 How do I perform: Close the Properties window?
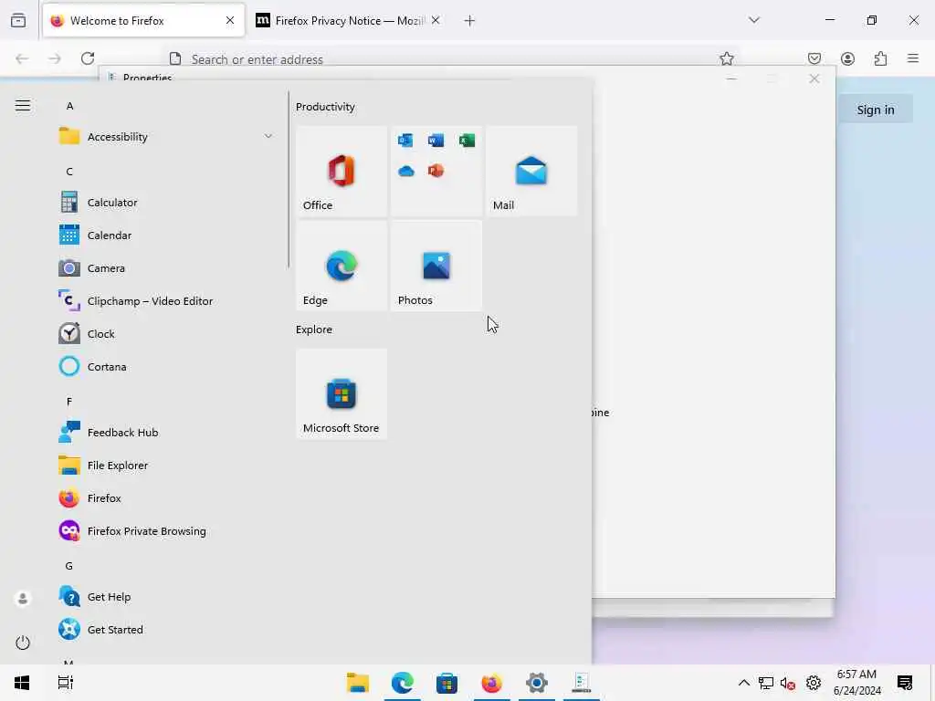tap(814, 78)
